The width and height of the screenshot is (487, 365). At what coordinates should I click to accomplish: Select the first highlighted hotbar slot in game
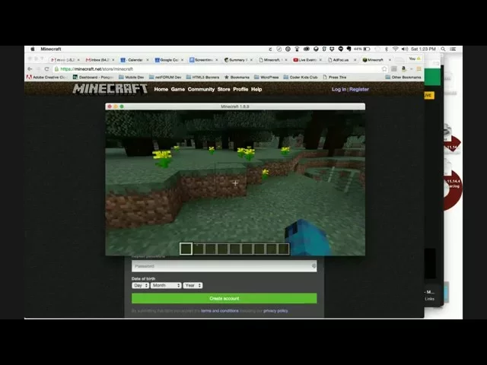coord(186,249)
